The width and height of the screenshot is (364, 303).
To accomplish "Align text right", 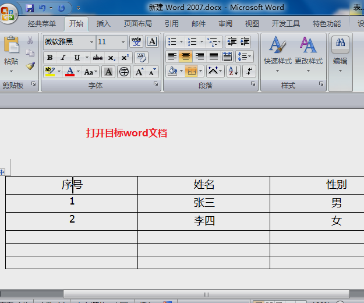I will [x=199, y=57].
